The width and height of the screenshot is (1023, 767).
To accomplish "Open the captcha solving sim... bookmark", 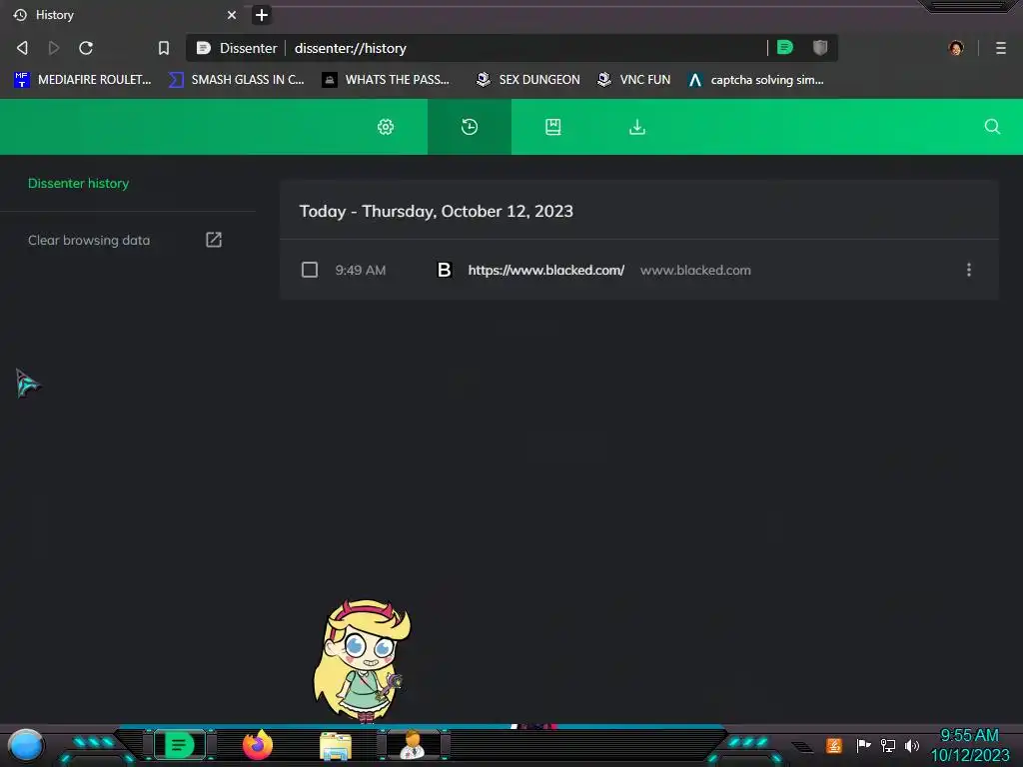I will click(x=755, y=80).
